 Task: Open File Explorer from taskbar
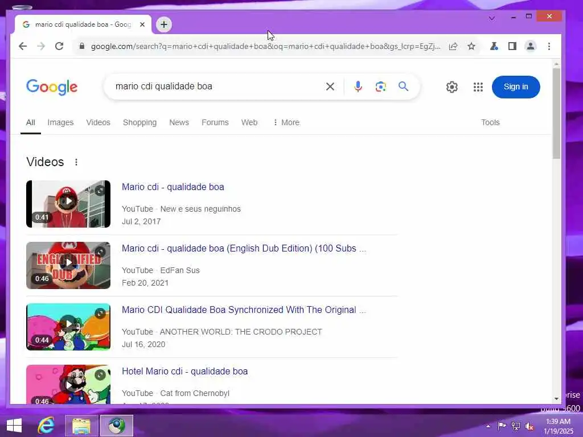click(81, 426)
